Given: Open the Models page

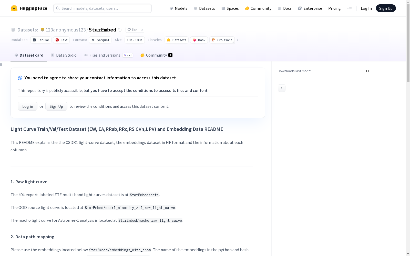Looking at the screenshot, I should click(178, 8).
